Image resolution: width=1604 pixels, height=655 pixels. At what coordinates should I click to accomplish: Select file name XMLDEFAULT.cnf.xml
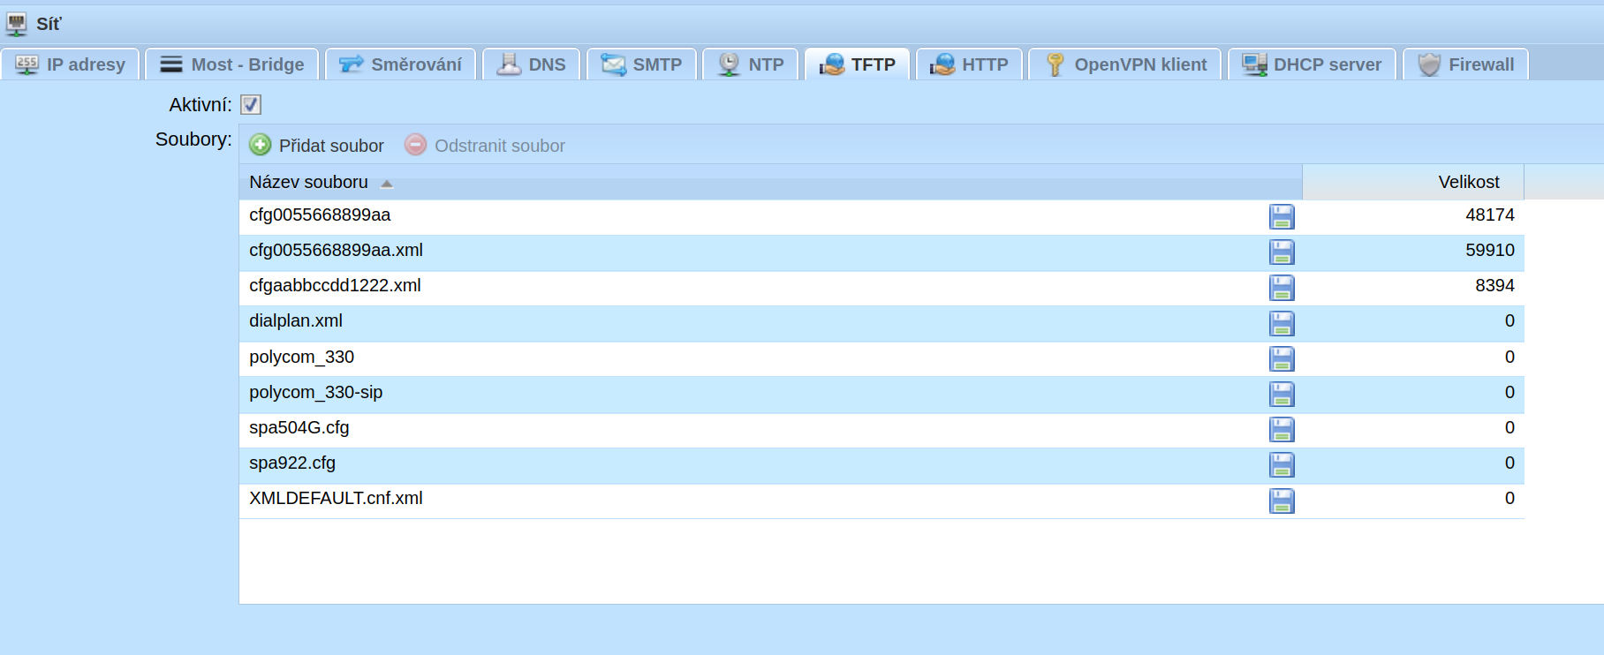(x=336, y=499)
